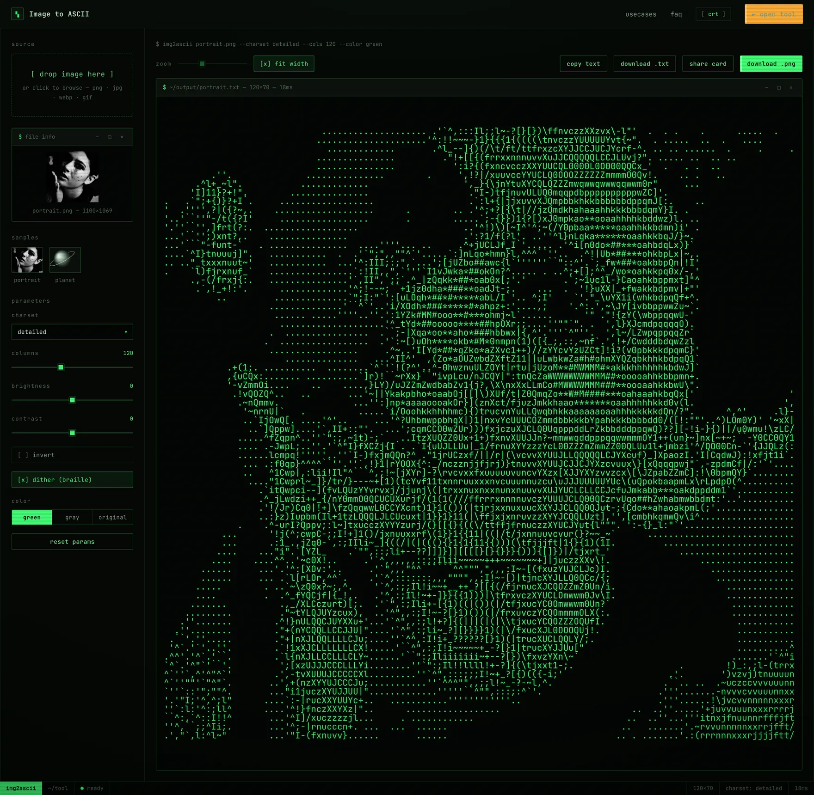Select gray color mode
Screen dimensions: 814x795
[x=72, y=517]
